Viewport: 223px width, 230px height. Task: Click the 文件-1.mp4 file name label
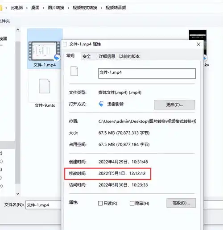[x=45, y=65]
